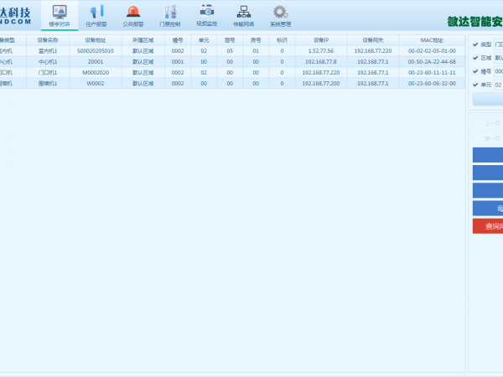This screenshot has height=377, width=503.
Task: Toggle the 单元 filter checkbox
Action: [x=475, y=85]
